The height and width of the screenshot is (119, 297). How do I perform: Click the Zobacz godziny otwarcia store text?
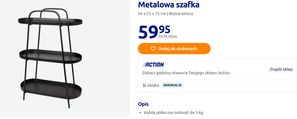(x=186, y=73)
